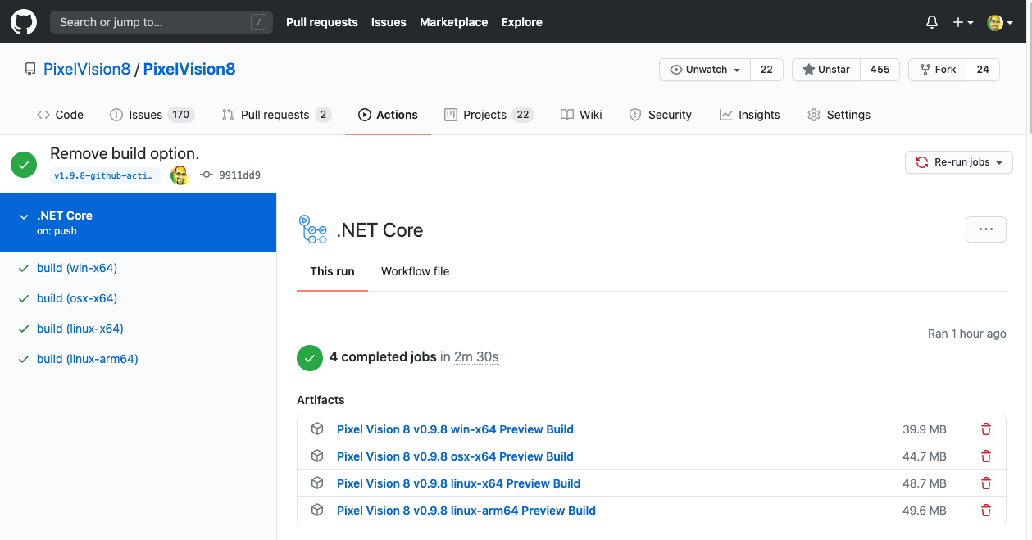
Task: Click the green completed jobs check icon
Action: pos(309,357)
